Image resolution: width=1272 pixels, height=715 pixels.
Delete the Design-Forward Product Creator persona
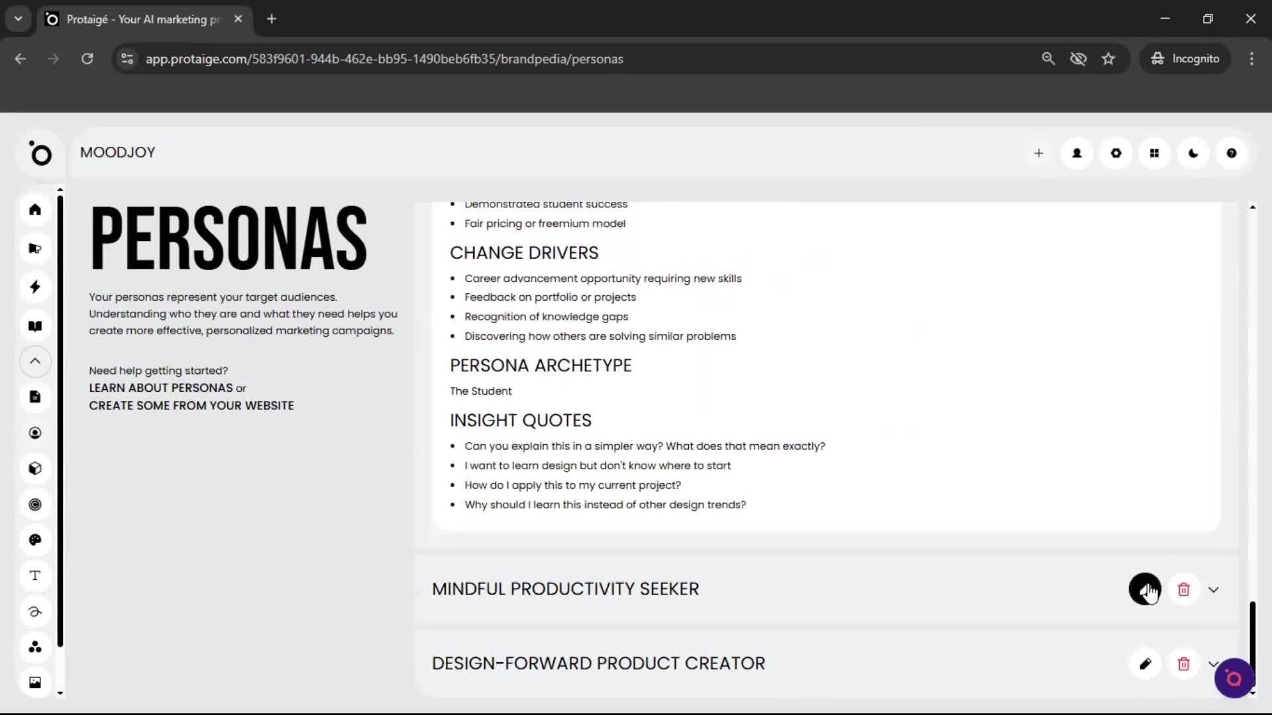point(1183,663)
